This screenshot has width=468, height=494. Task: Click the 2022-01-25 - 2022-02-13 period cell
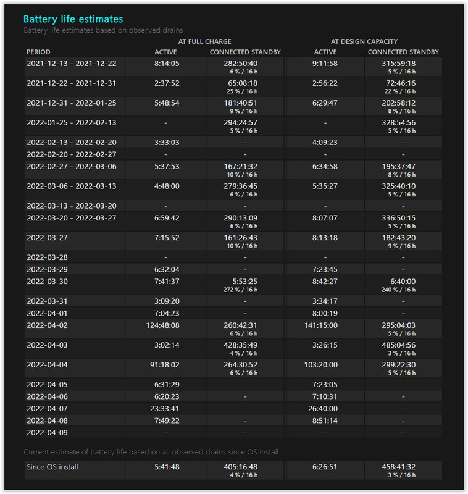(71, 122)
